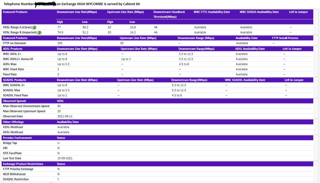Click the Downstream Handback Threshold column header
This screenshot has width=320, height=183.
coord(169,14)
